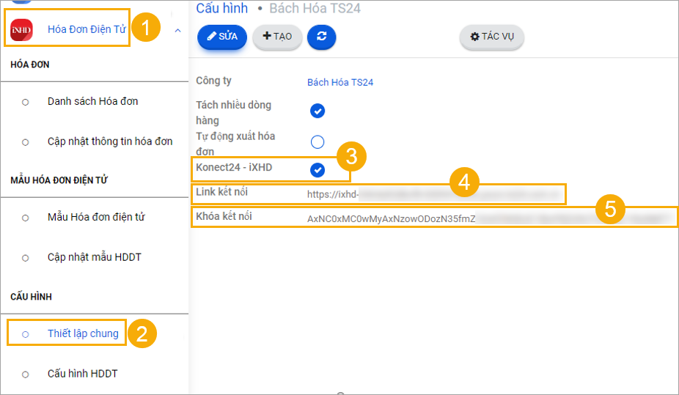Click the Link kết nối label
The image size is (679, 395).
[x=221, y=192]
